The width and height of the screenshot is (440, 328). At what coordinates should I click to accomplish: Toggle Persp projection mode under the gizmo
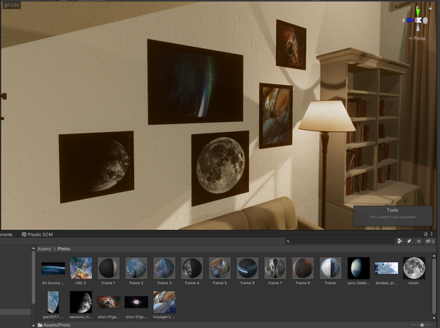(x=417, y=38)
